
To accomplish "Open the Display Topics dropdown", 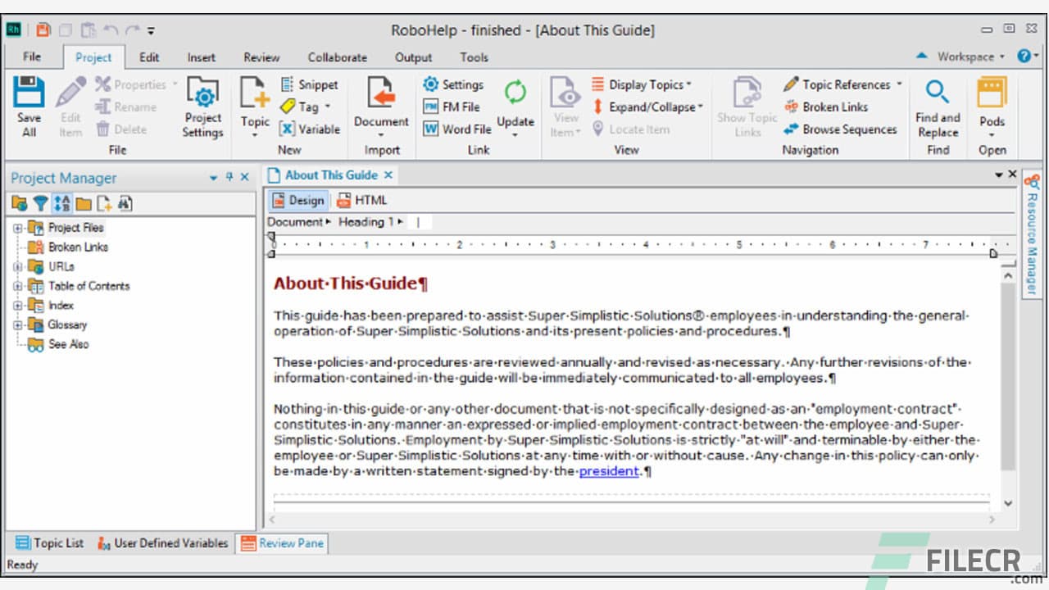I will click(688, 84).
